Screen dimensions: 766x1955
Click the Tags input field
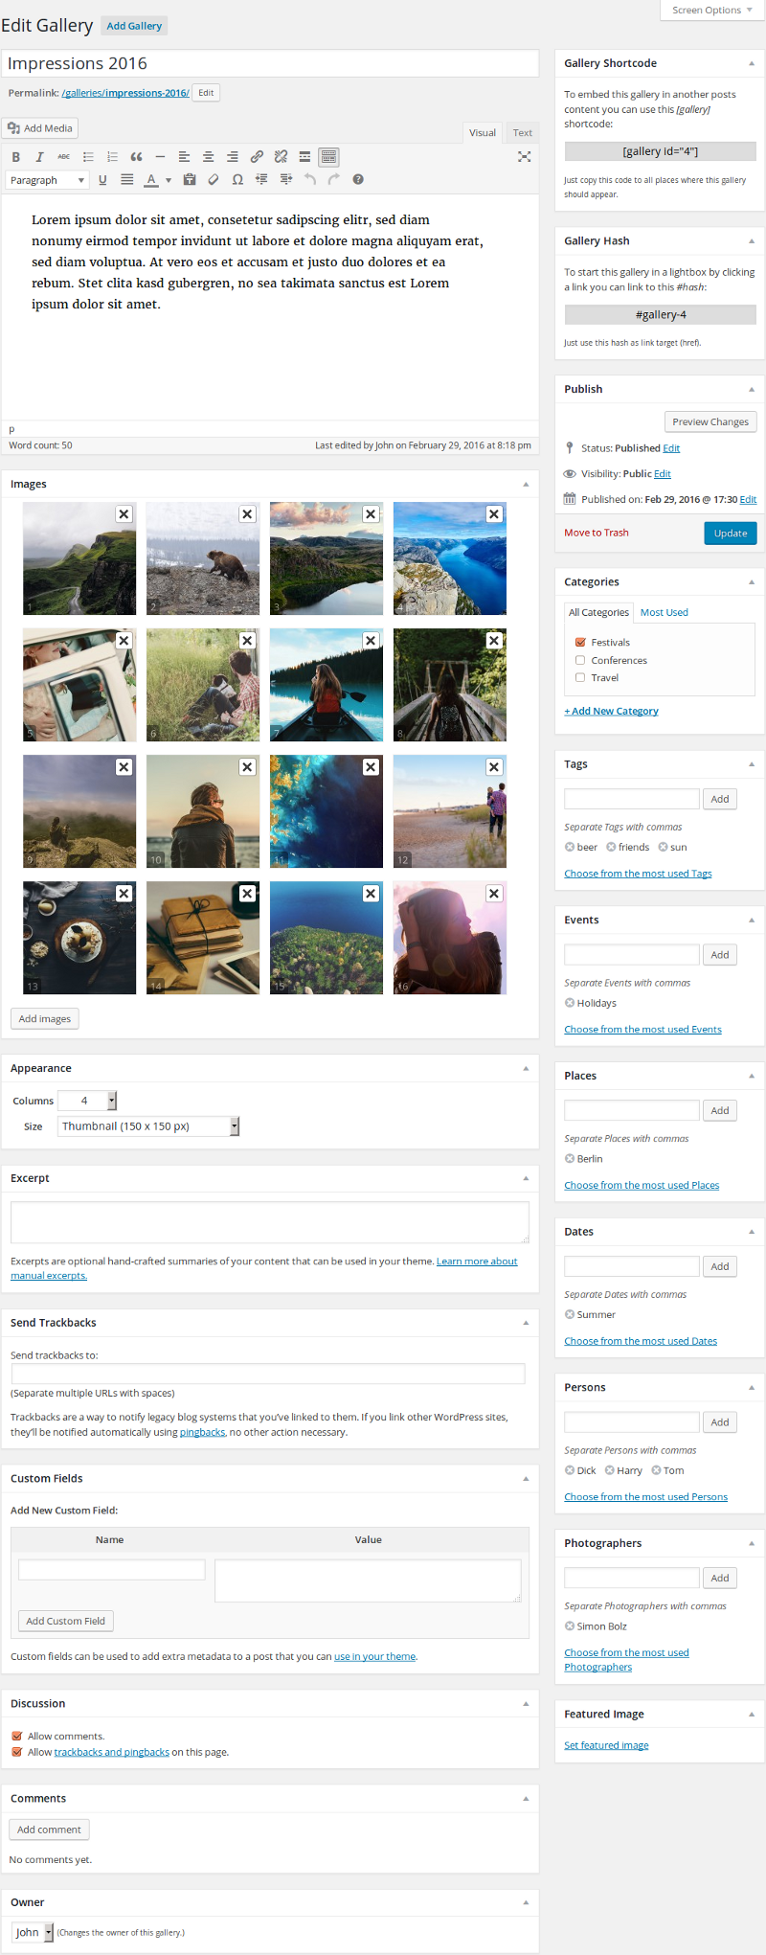coord(632,799)
